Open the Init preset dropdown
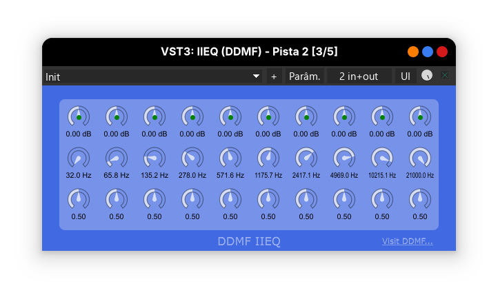The height and width of the screenshot is (297, 498). 152,76
